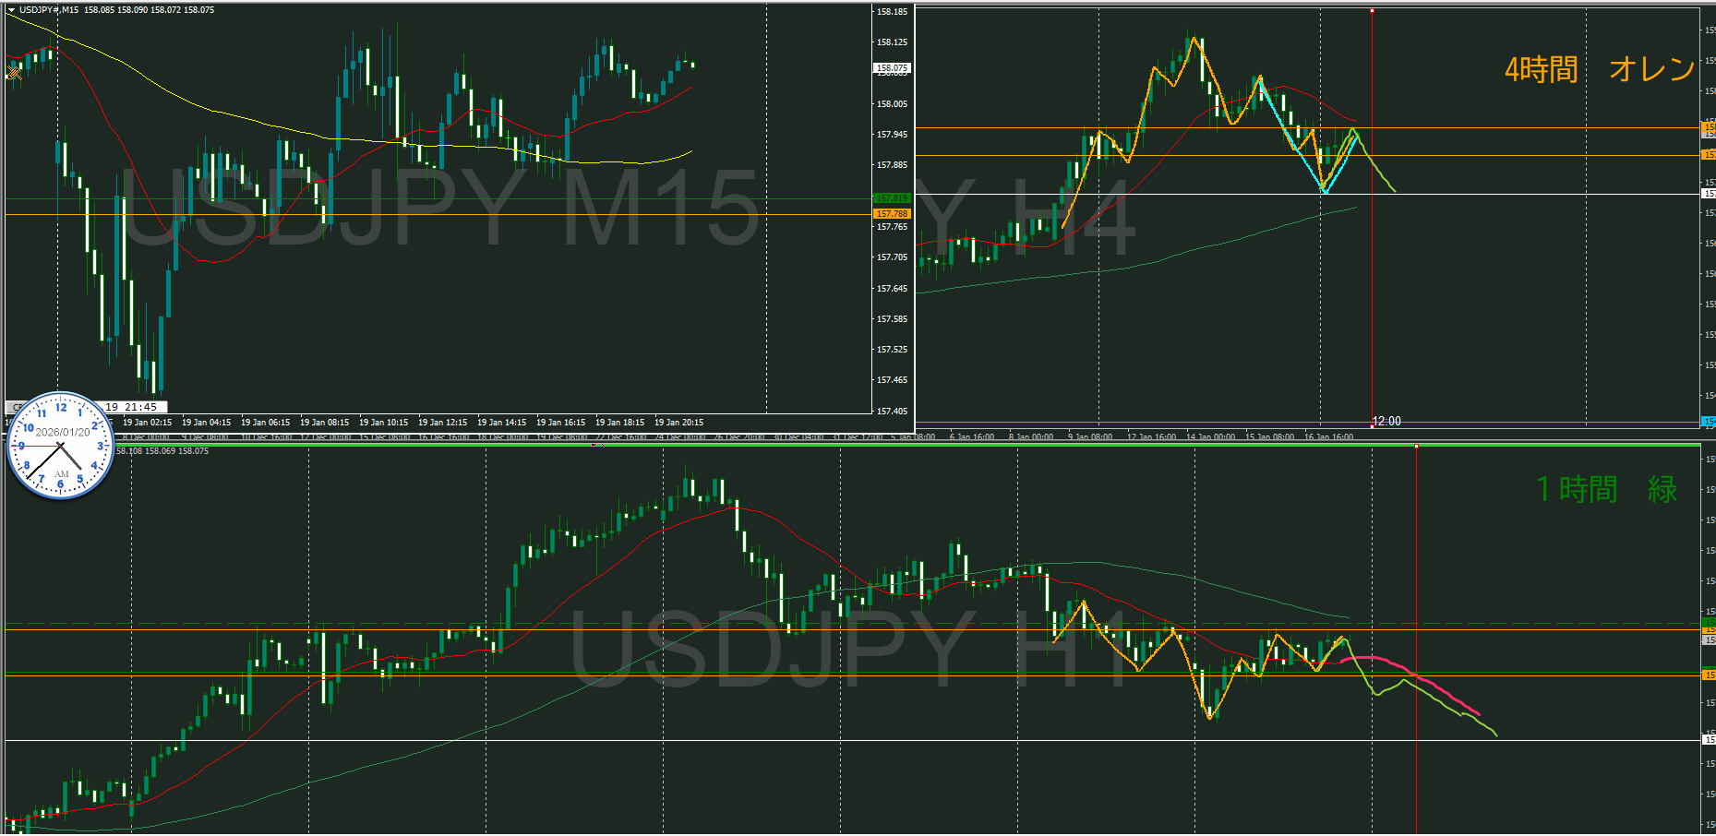Image resolution: width=1716 pixels, height=836 pixels.
Task: Open the USDJPY M15 one-click trading triangle
Action: [11, 10]
